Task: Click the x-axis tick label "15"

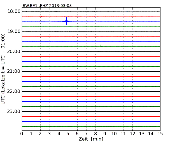Action: pyautogui.click(x=160, y=134)
